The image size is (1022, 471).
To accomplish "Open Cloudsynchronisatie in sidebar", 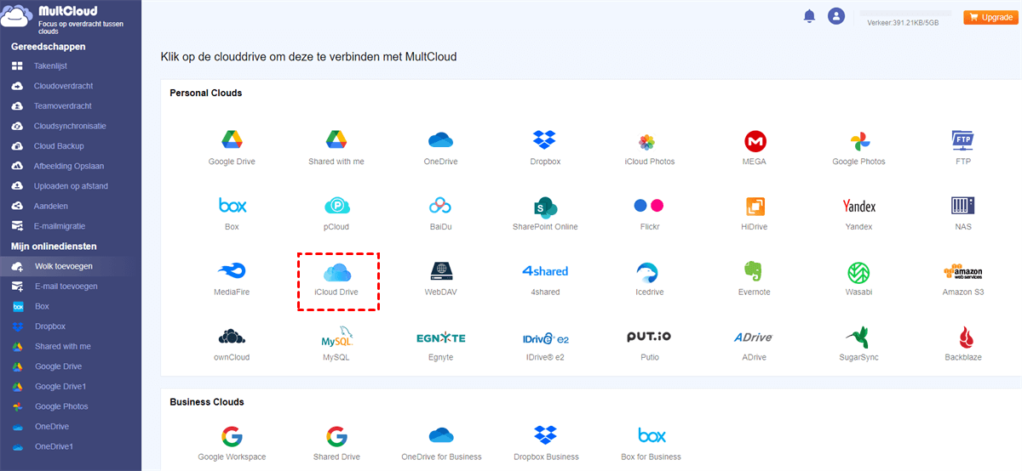I will click(71, 126).
